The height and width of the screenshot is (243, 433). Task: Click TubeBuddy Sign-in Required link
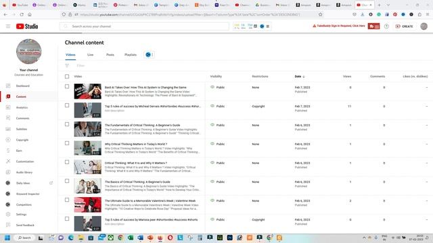[339, 26]
